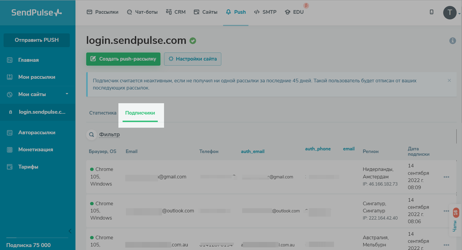The height and width of the screenshot is (250, 462).
Task: Select the Подписчики tab
Action: (140, 113)
